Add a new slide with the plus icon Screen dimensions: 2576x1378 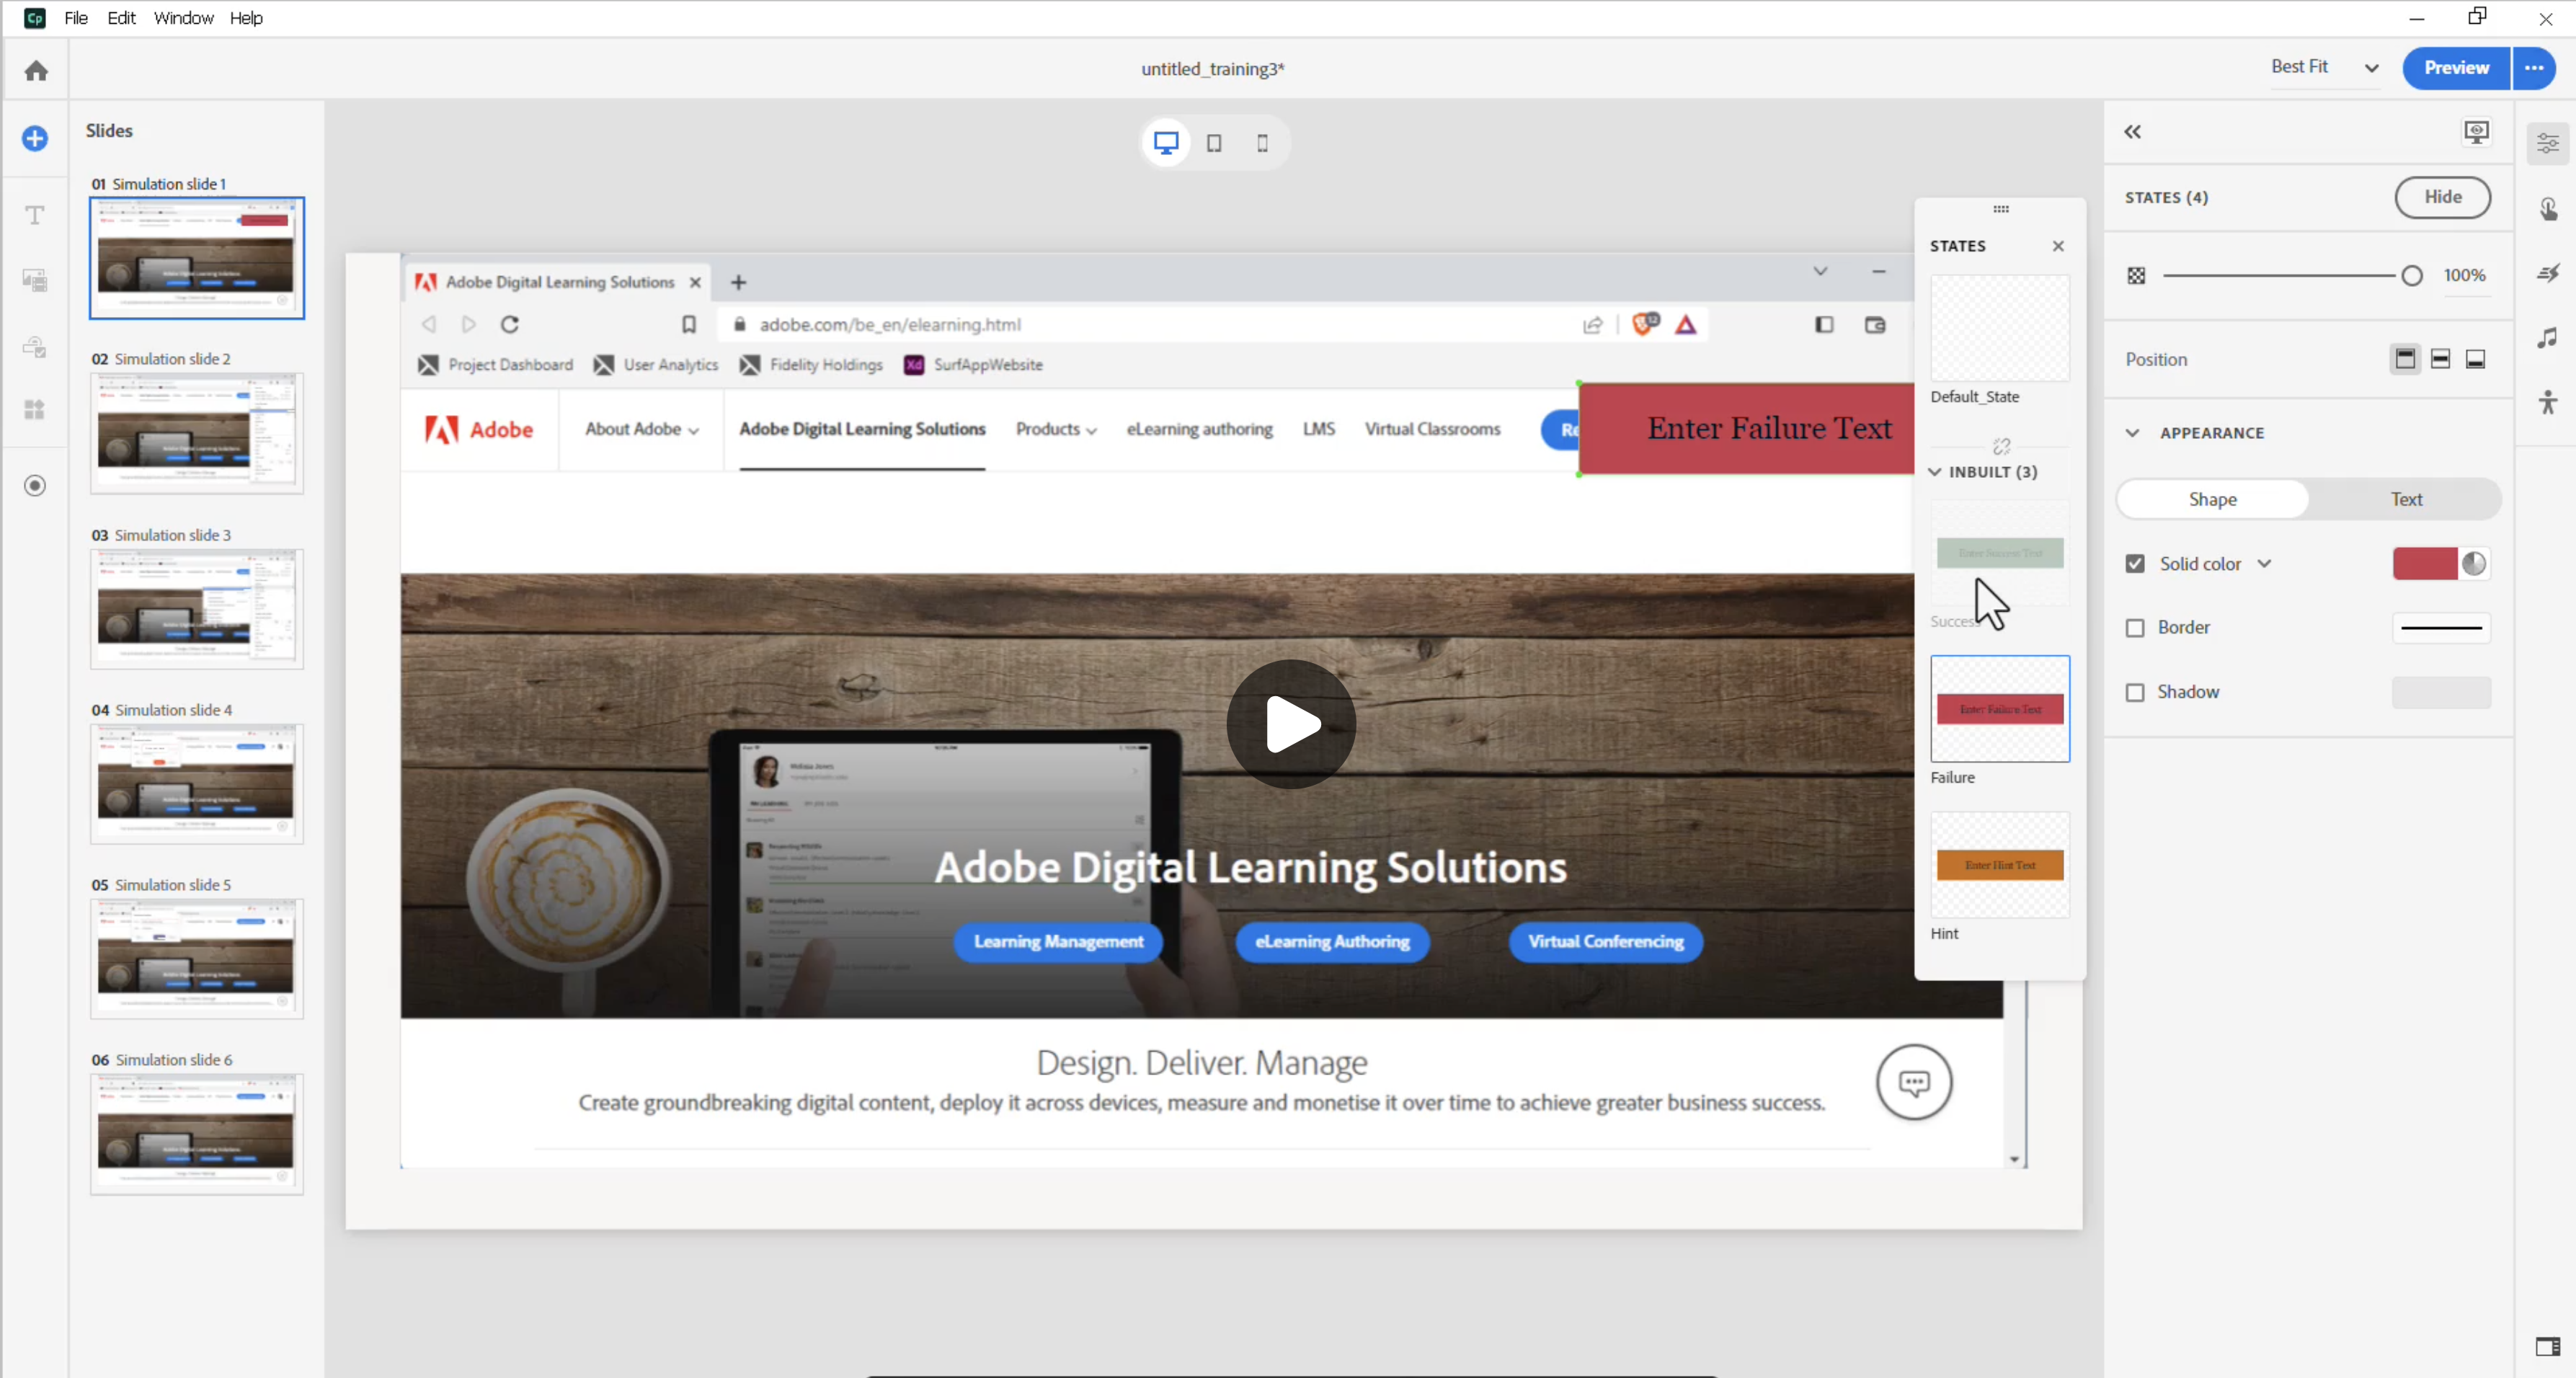35,138
